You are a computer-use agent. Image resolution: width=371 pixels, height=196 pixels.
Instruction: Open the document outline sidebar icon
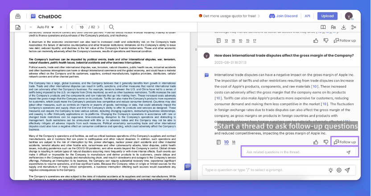click(x=18, y=27)
